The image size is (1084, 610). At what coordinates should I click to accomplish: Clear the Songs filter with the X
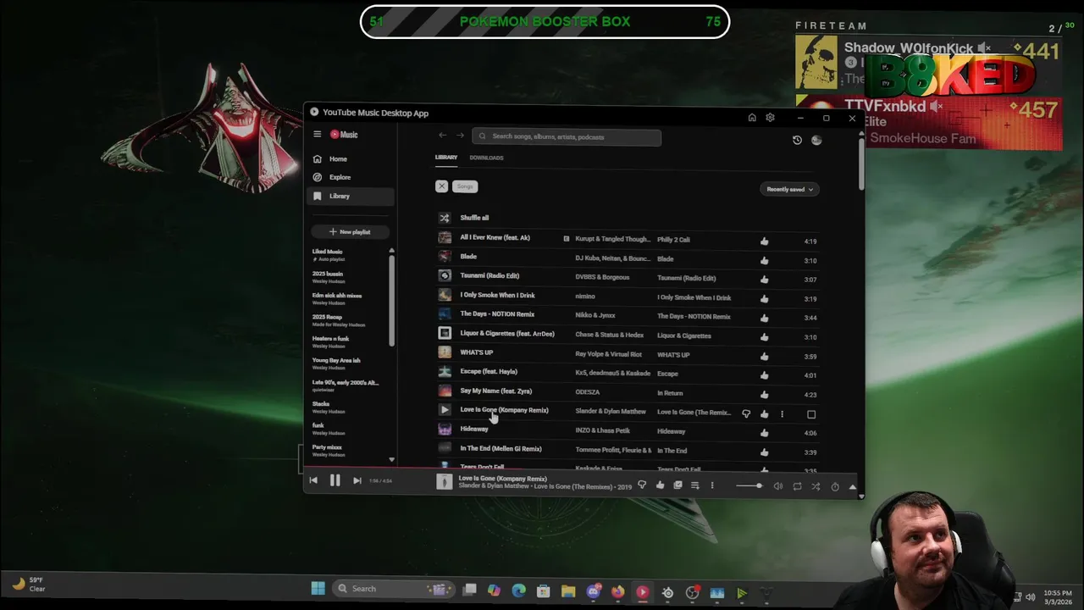tap(441, 186)
